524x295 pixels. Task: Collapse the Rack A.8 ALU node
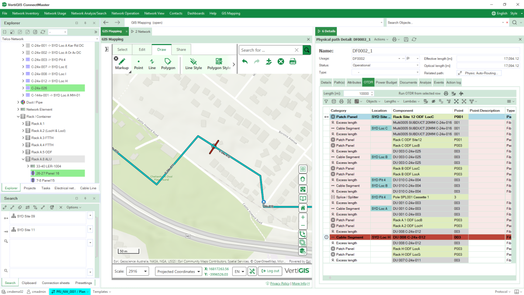tap(24, 159)
